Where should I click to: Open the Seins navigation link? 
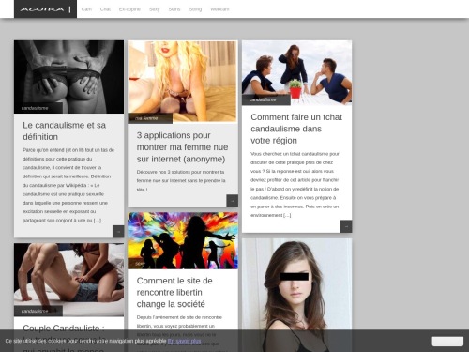tap(174, 9)
